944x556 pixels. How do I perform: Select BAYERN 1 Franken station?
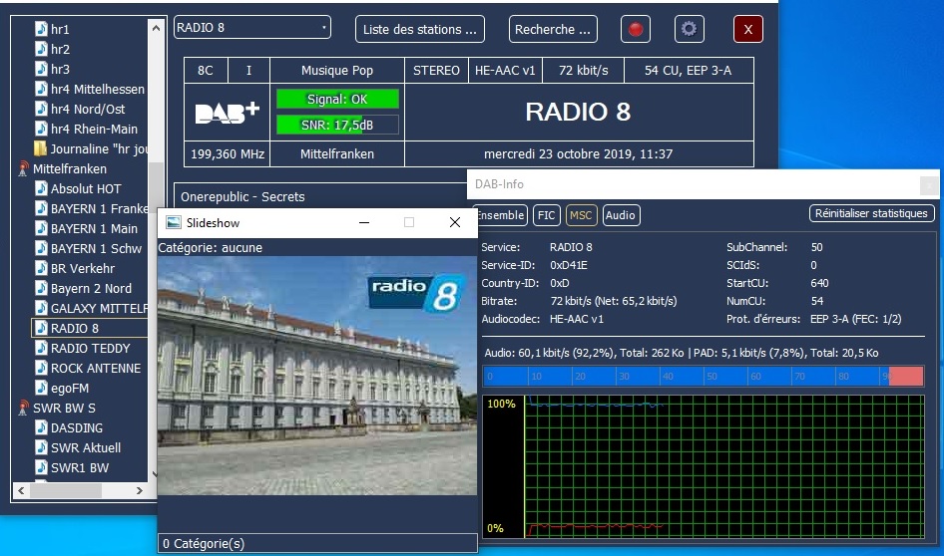point(99,208)
